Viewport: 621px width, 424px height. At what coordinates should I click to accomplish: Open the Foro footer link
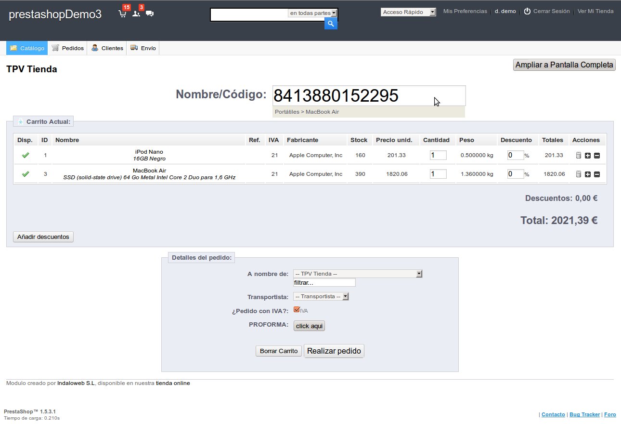tap(610, 414)
